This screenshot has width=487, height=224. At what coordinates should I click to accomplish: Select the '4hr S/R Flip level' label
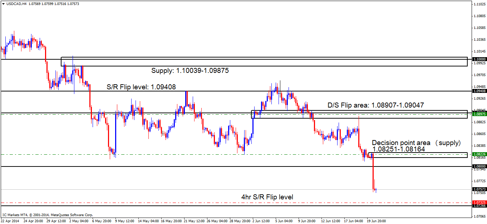coord(267,197)
